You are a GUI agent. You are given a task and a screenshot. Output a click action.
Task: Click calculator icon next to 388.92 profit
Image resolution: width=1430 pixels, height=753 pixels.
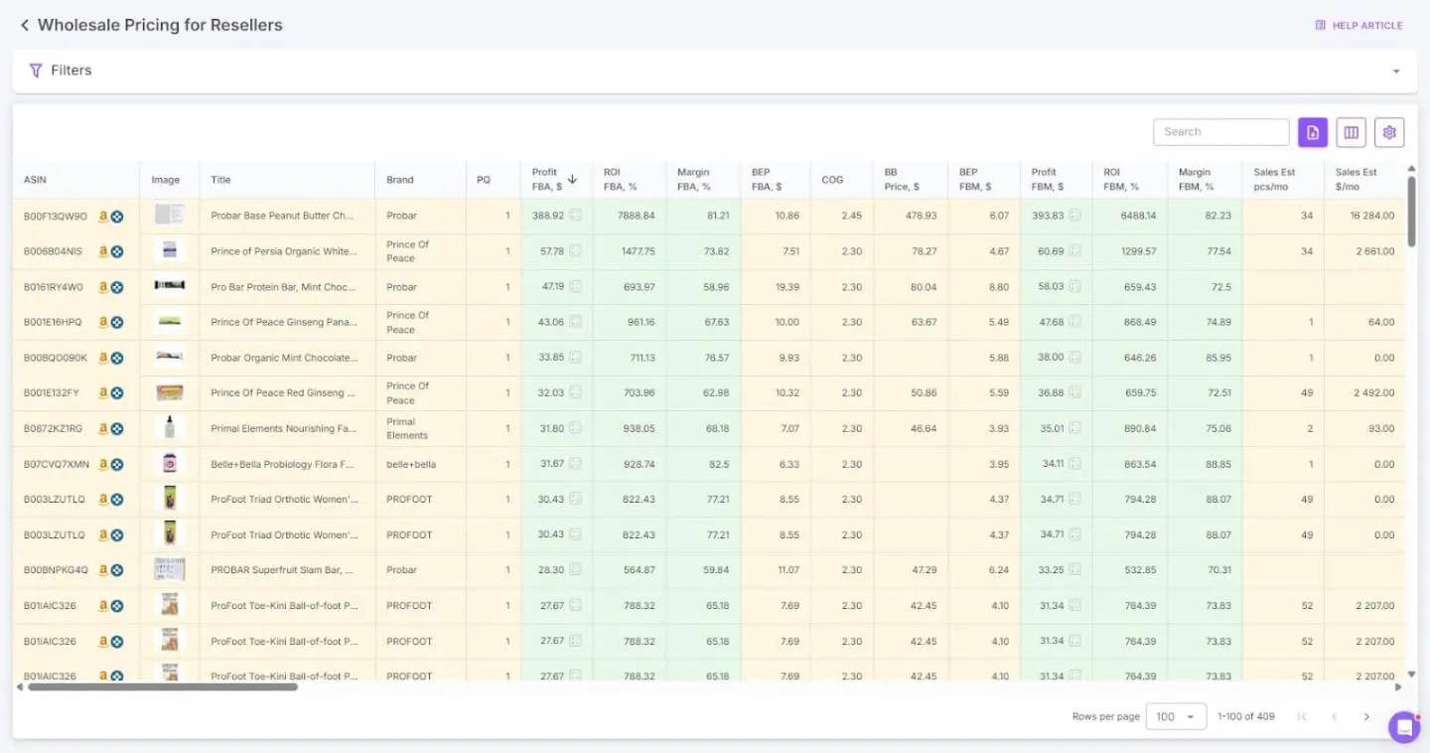[575, 216]
